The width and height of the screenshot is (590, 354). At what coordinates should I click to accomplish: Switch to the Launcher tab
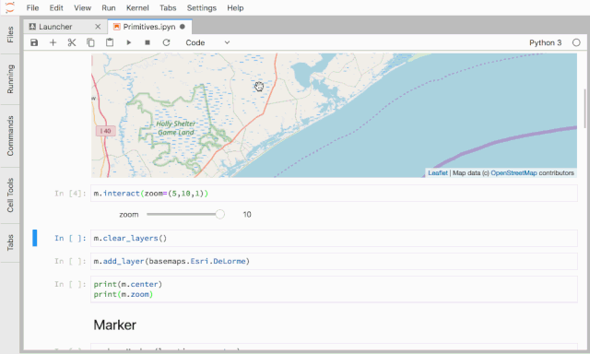pos(55,27)
